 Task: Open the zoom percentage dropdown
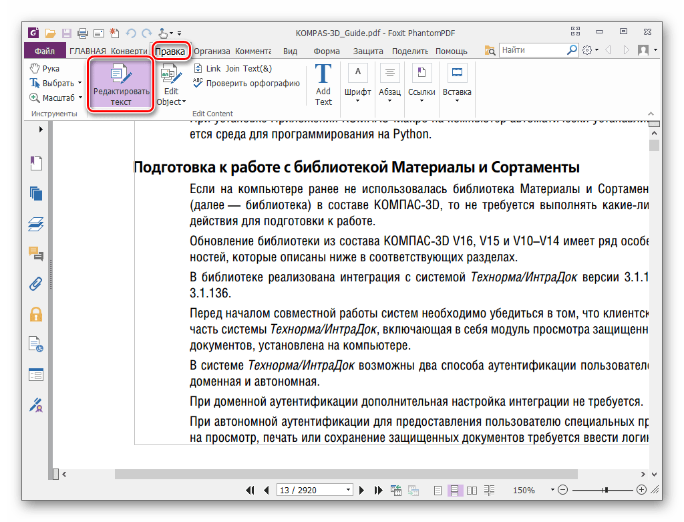[x=552, y=490]
